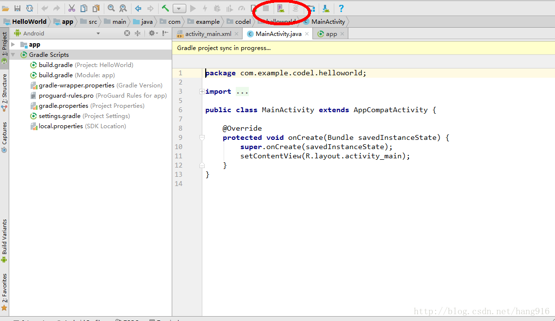
Task: Open the run configuration dropdown
Action: click(x=180, y=9)
